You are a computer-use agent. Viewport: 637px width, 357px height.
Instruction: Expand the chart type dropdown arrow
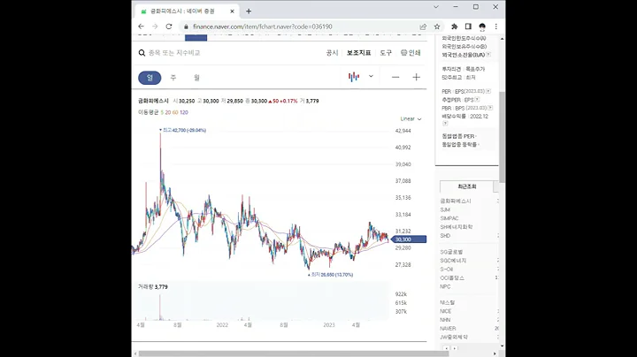[371, 76]
